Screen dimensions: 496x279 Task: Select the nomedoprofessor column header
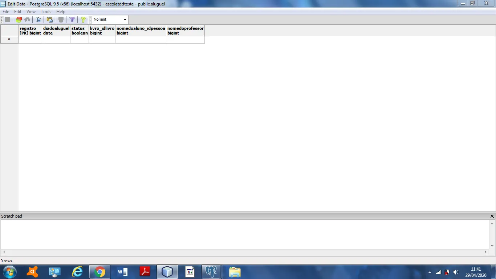point(186,31)
